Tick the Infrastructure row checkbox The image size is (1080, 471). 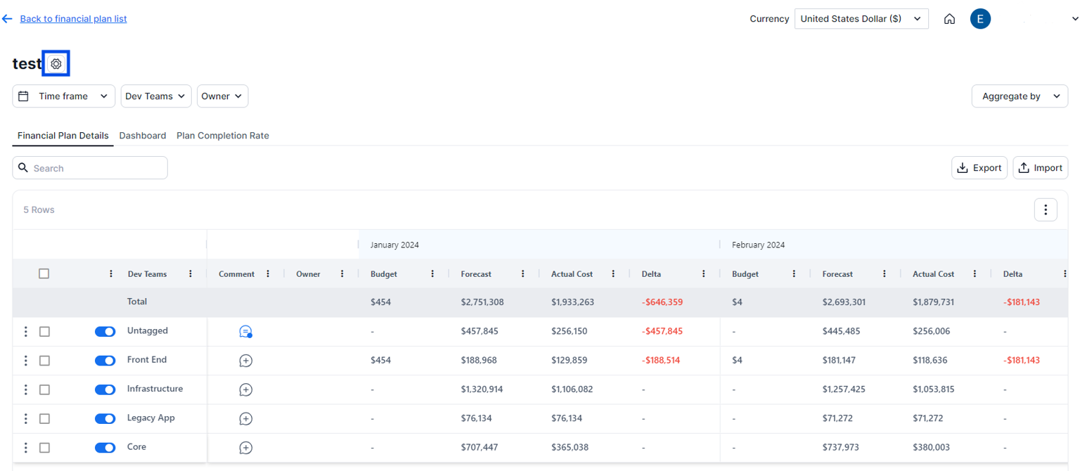pyautogui.click(x=44, y=389)
